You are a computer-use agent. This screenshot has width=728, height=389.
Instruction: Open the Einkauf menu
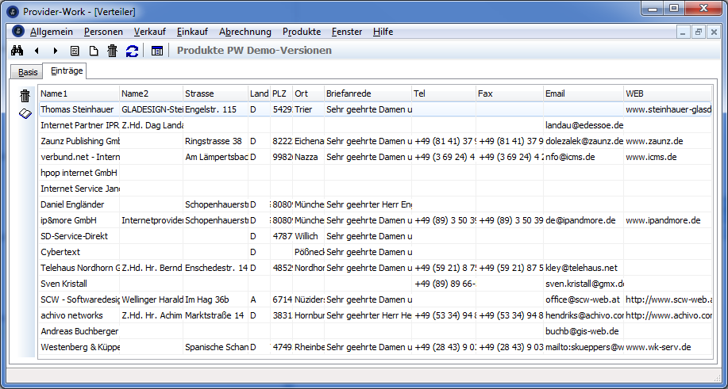(192, 32)
